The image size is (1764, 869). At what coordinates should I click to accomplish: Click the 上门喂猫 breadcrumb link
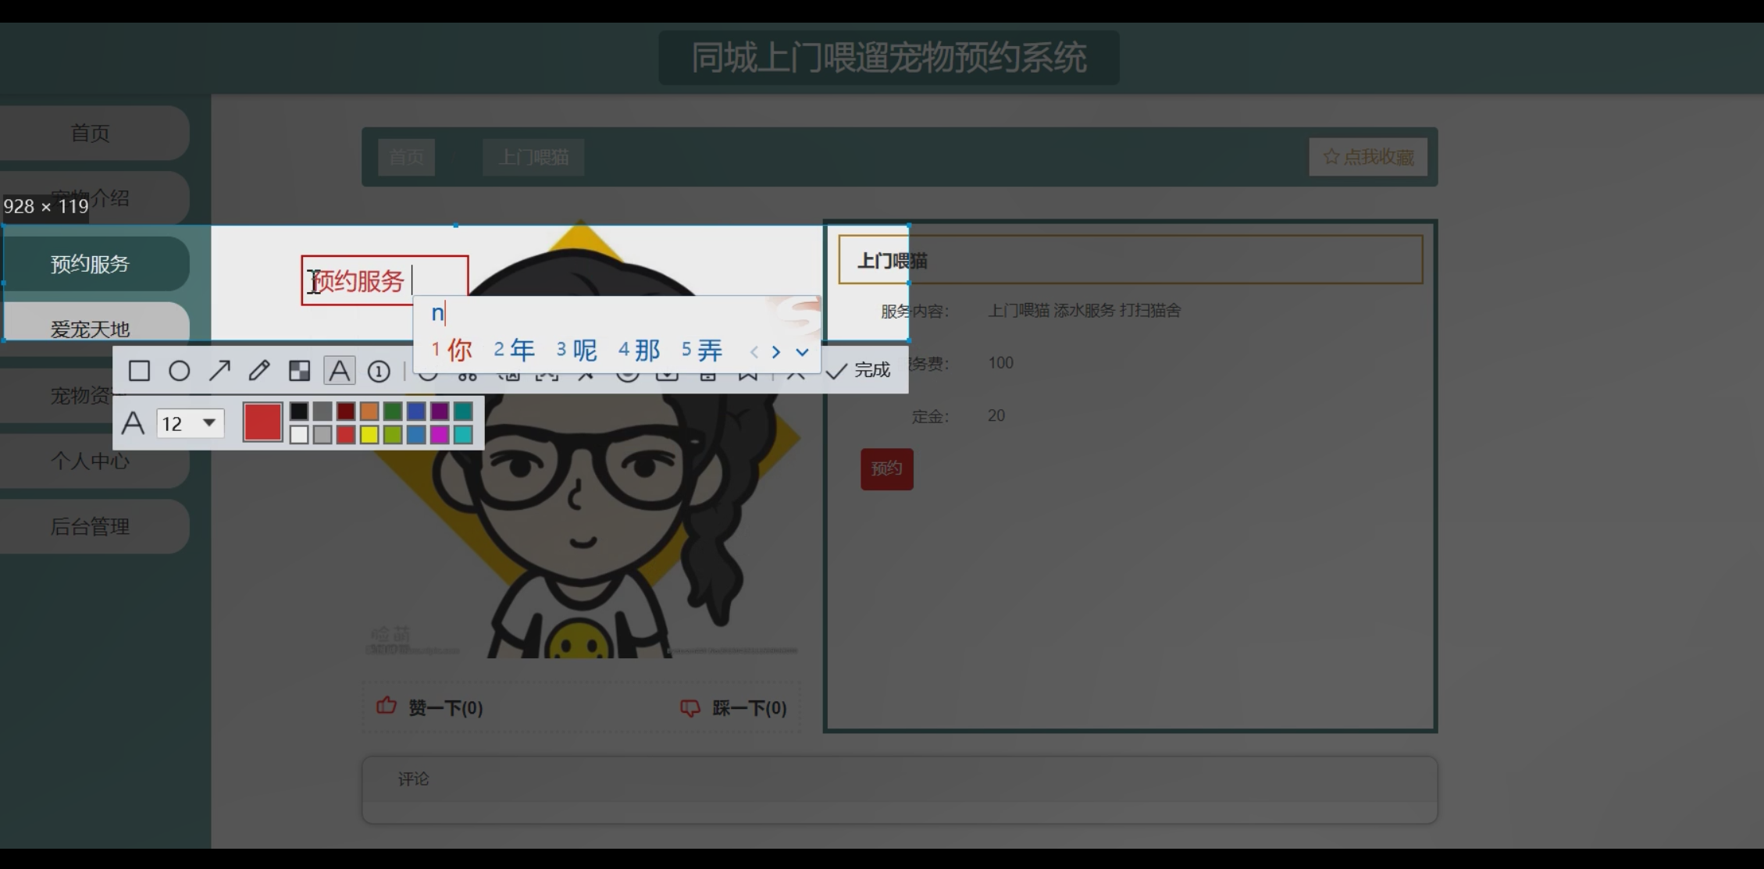[x=533, y=157]
